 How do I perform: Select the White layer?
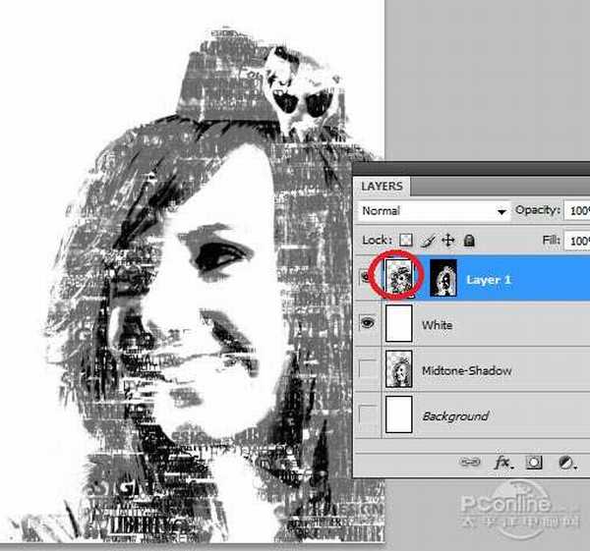492,323
